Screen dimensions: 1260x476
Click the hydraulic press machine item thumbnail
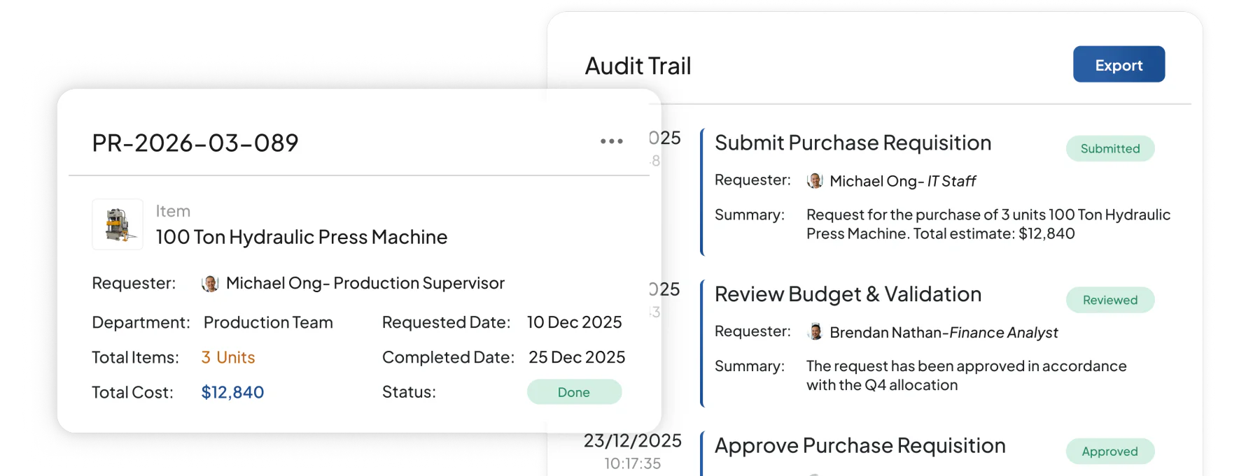tap(118, 224)
